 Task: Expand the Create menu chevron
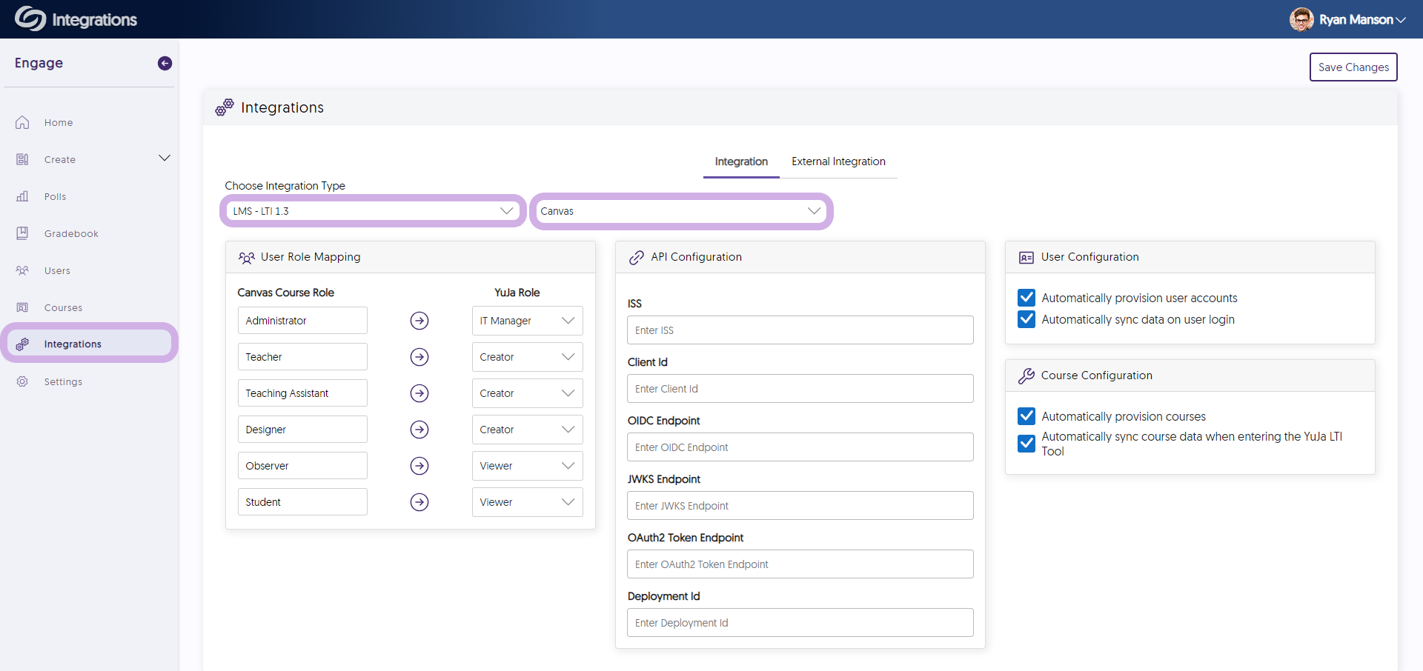click(x=165, y=158)
